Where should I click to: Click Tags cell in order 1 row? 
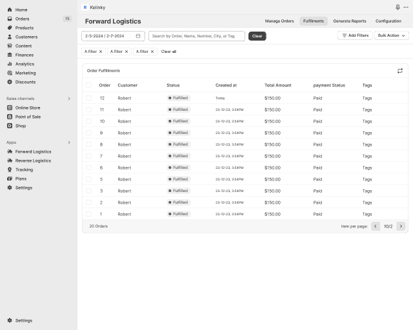(367, 214)
